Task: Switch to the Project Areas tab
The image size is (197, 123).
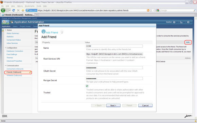Action: pos(25,26)
